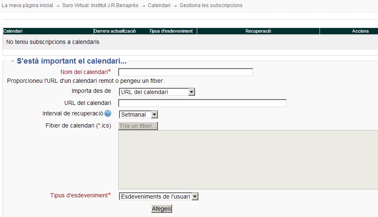Click the Afegeix button
Viewport: 378px width, 217px height.
click(x=162, y=209)
